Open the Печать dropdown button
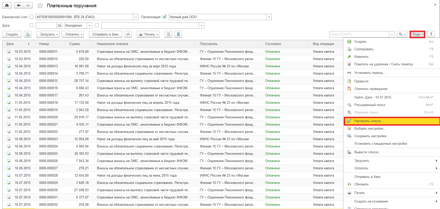 pos(148,34)
